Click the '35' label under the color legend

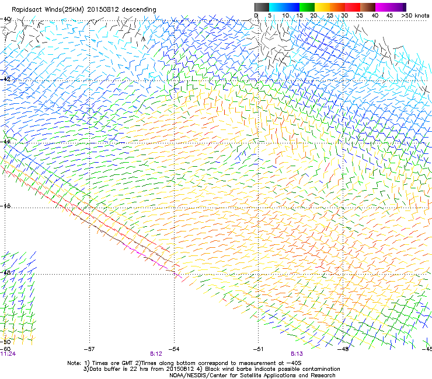pos(360,16)
